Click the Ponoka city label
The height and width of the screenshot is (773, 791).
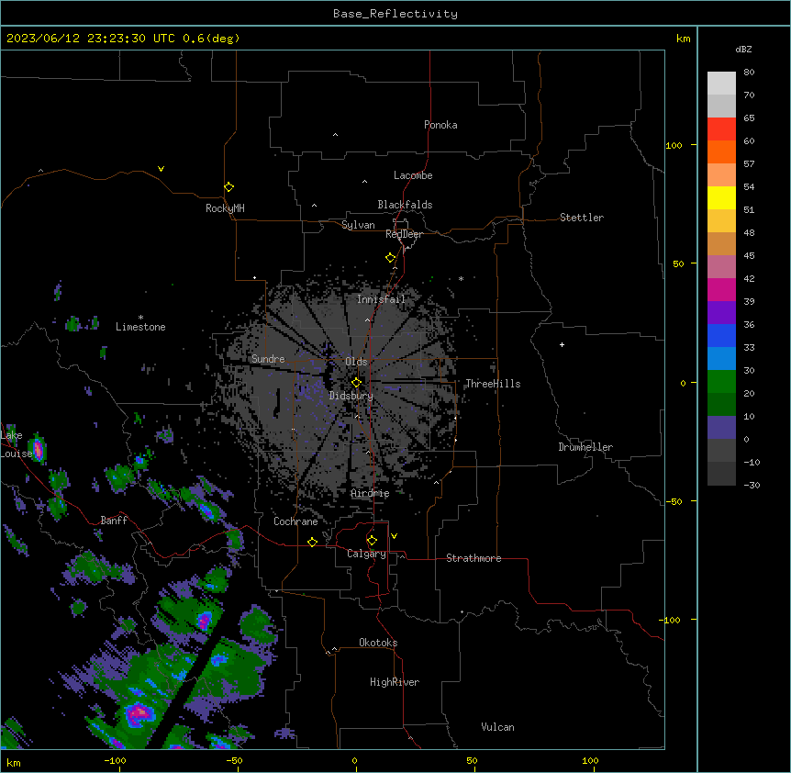(x=440, y=125)
